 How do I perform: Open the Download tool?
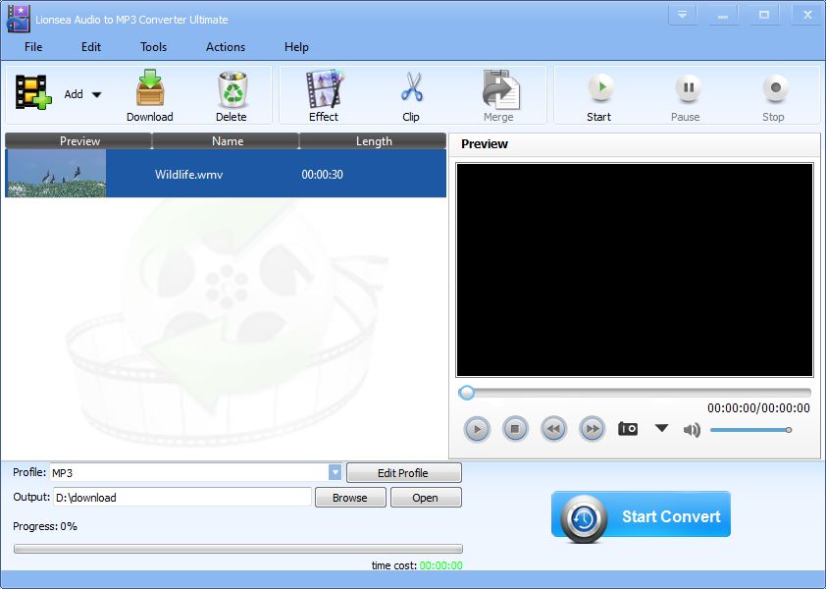pyautogui.click(x=150, y=95)
